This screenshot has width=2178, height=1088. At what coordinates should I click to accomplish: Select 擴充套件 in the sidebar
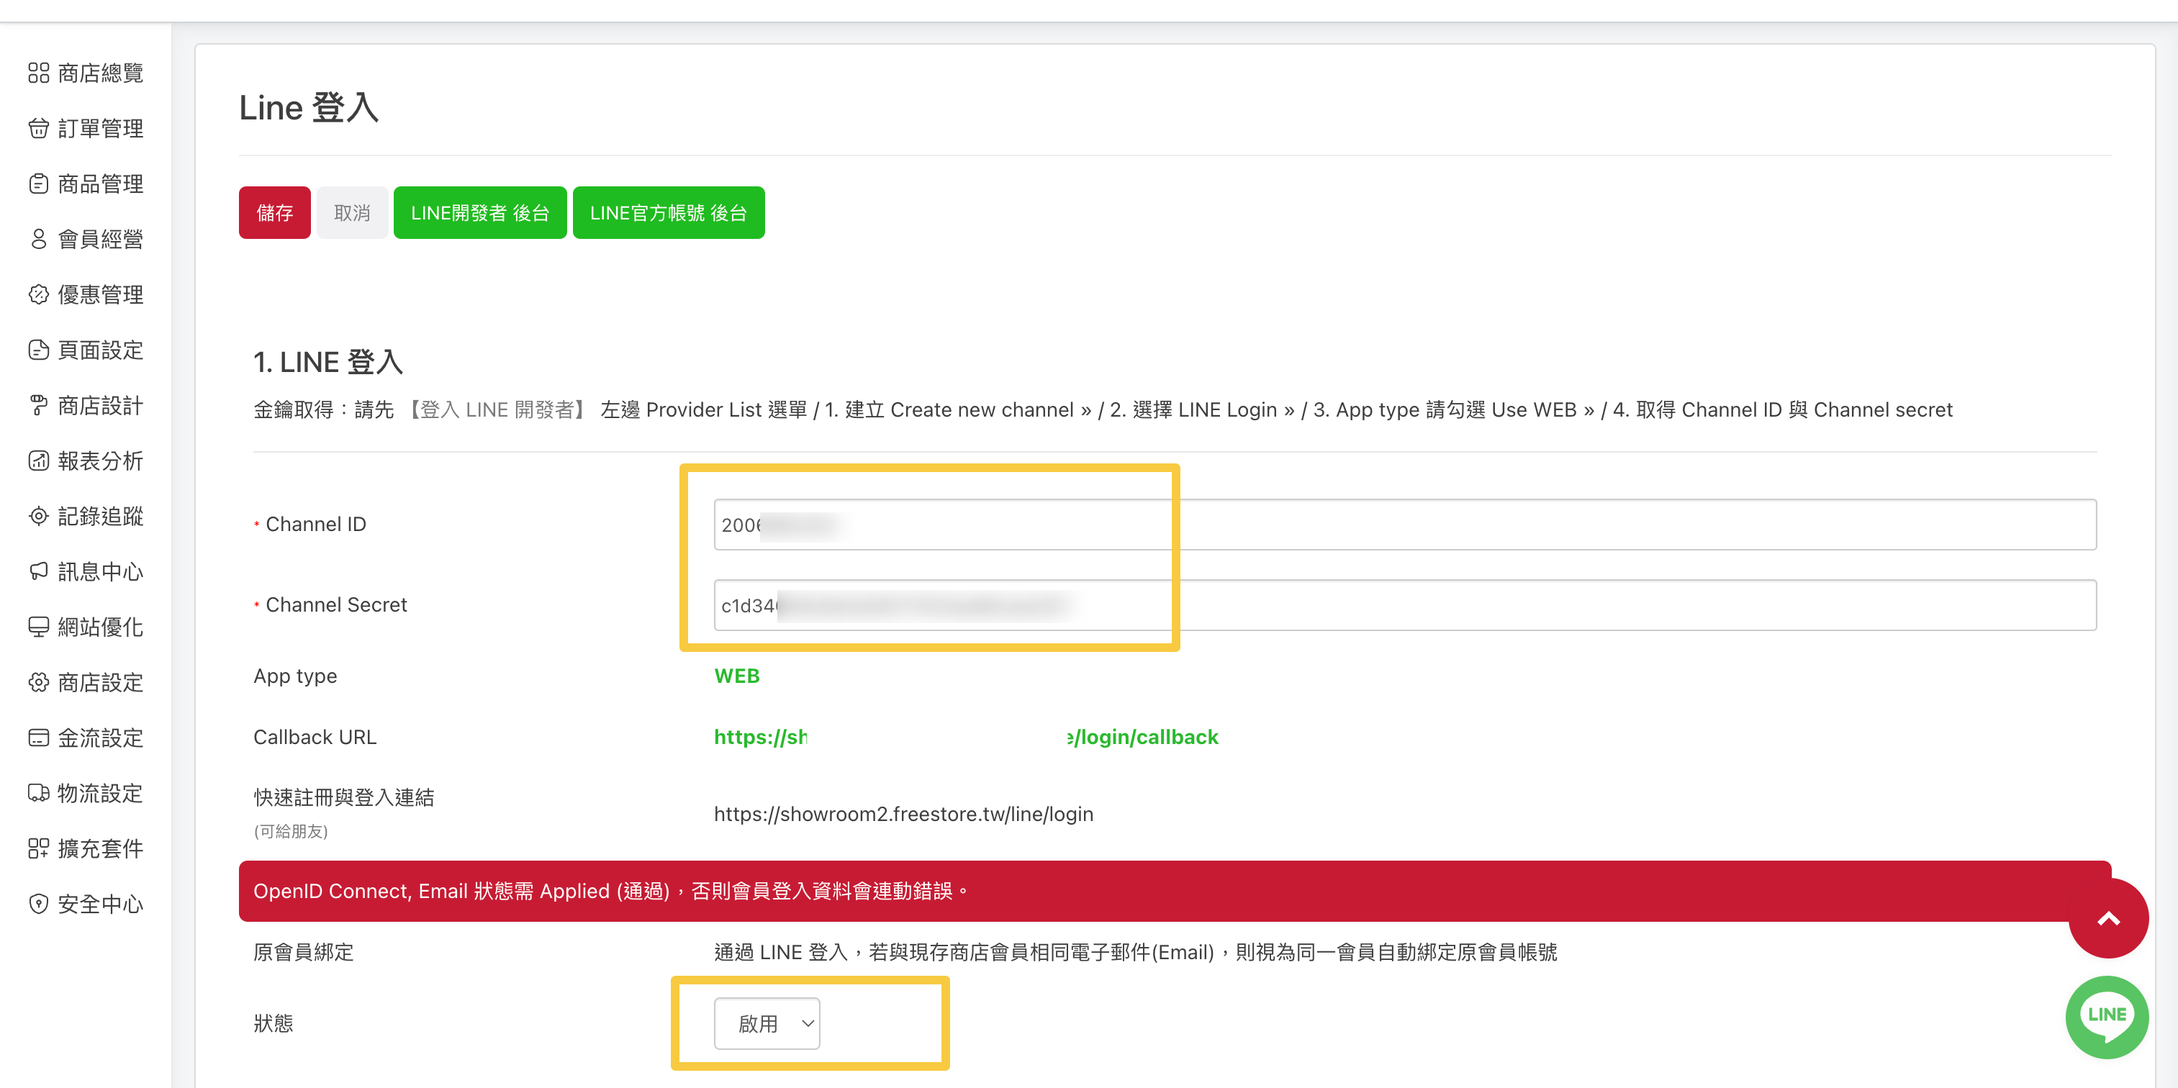pyautogui.click(x=100, y=849)
